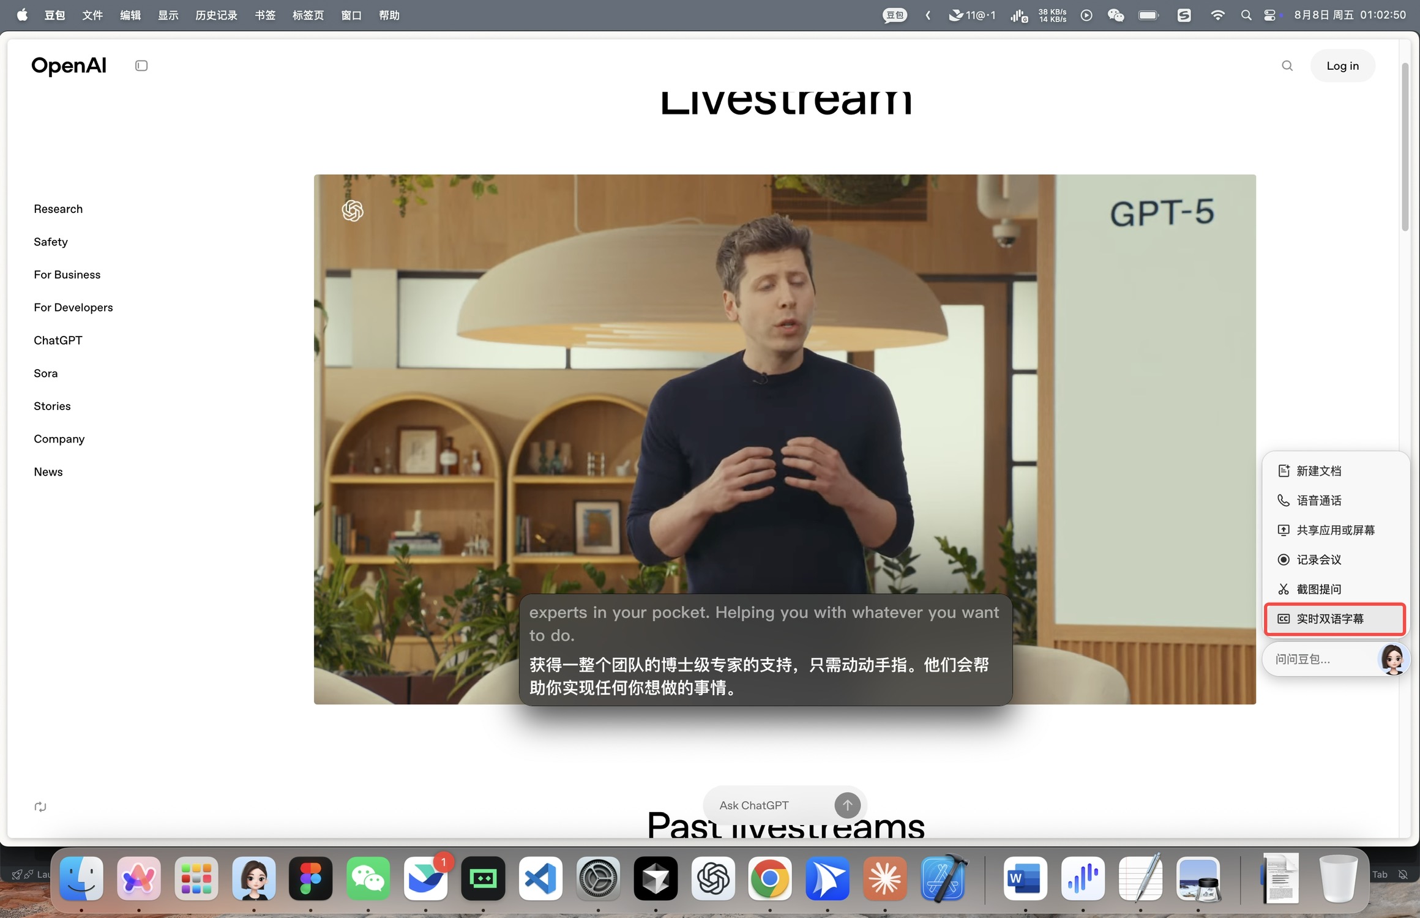This screenshot has height=918, width=1420.
Task: Select 记录会议 menu item
Action: 1336,559
